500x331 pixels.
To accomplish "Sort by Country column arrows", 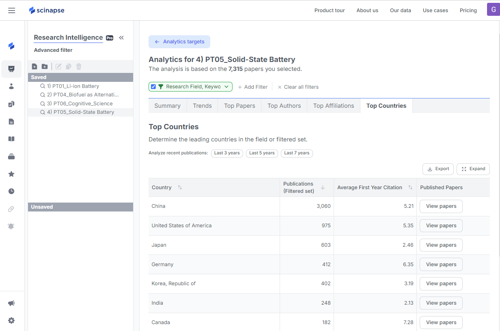I will pyautogui.click(x=180, y=188).
